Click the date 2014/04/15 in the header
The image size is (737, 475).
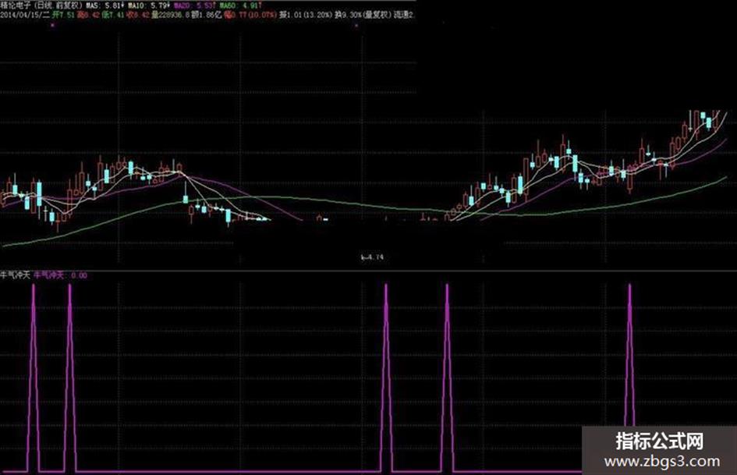21,15
